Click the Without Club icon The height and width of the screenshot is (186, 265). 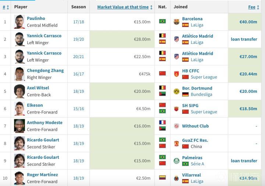pos(177,126)
